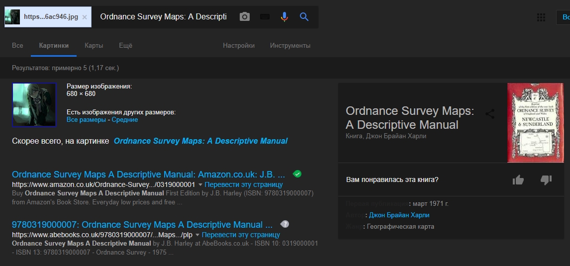Screen dimensions: 570x266
Task: Expand the Amazon result URL dropdown arrow
Action: [200, 184]
